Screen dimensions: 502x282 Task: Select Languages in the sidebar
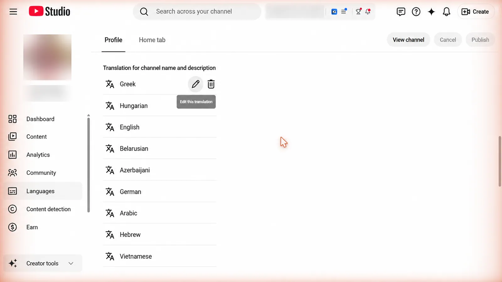coord(43,191)
